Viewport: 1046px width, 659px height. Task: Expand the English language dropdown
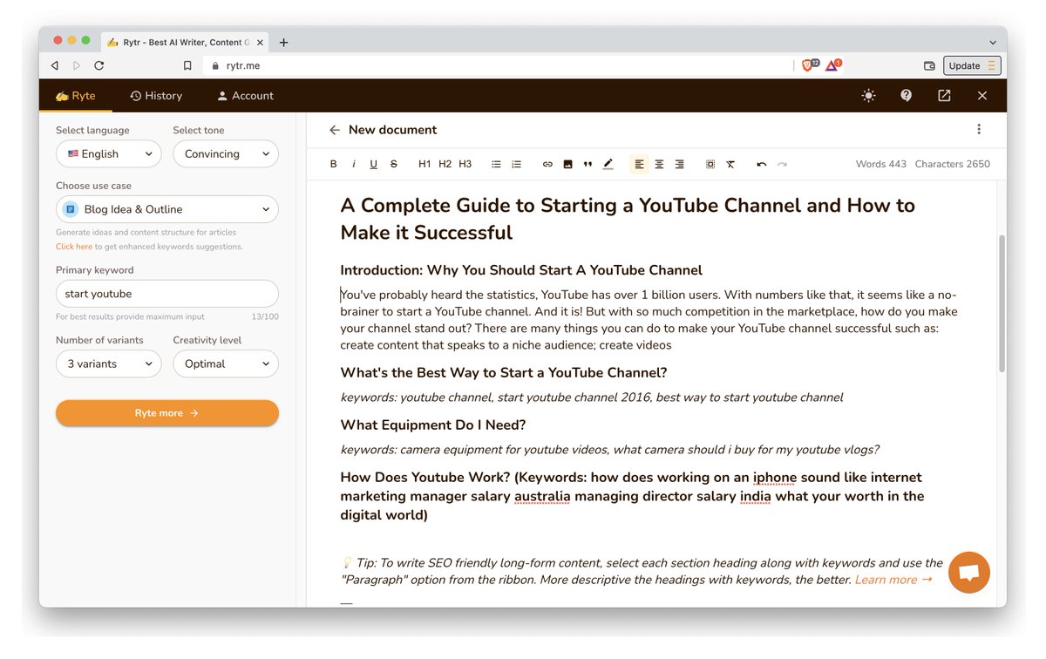pos(109,154)
